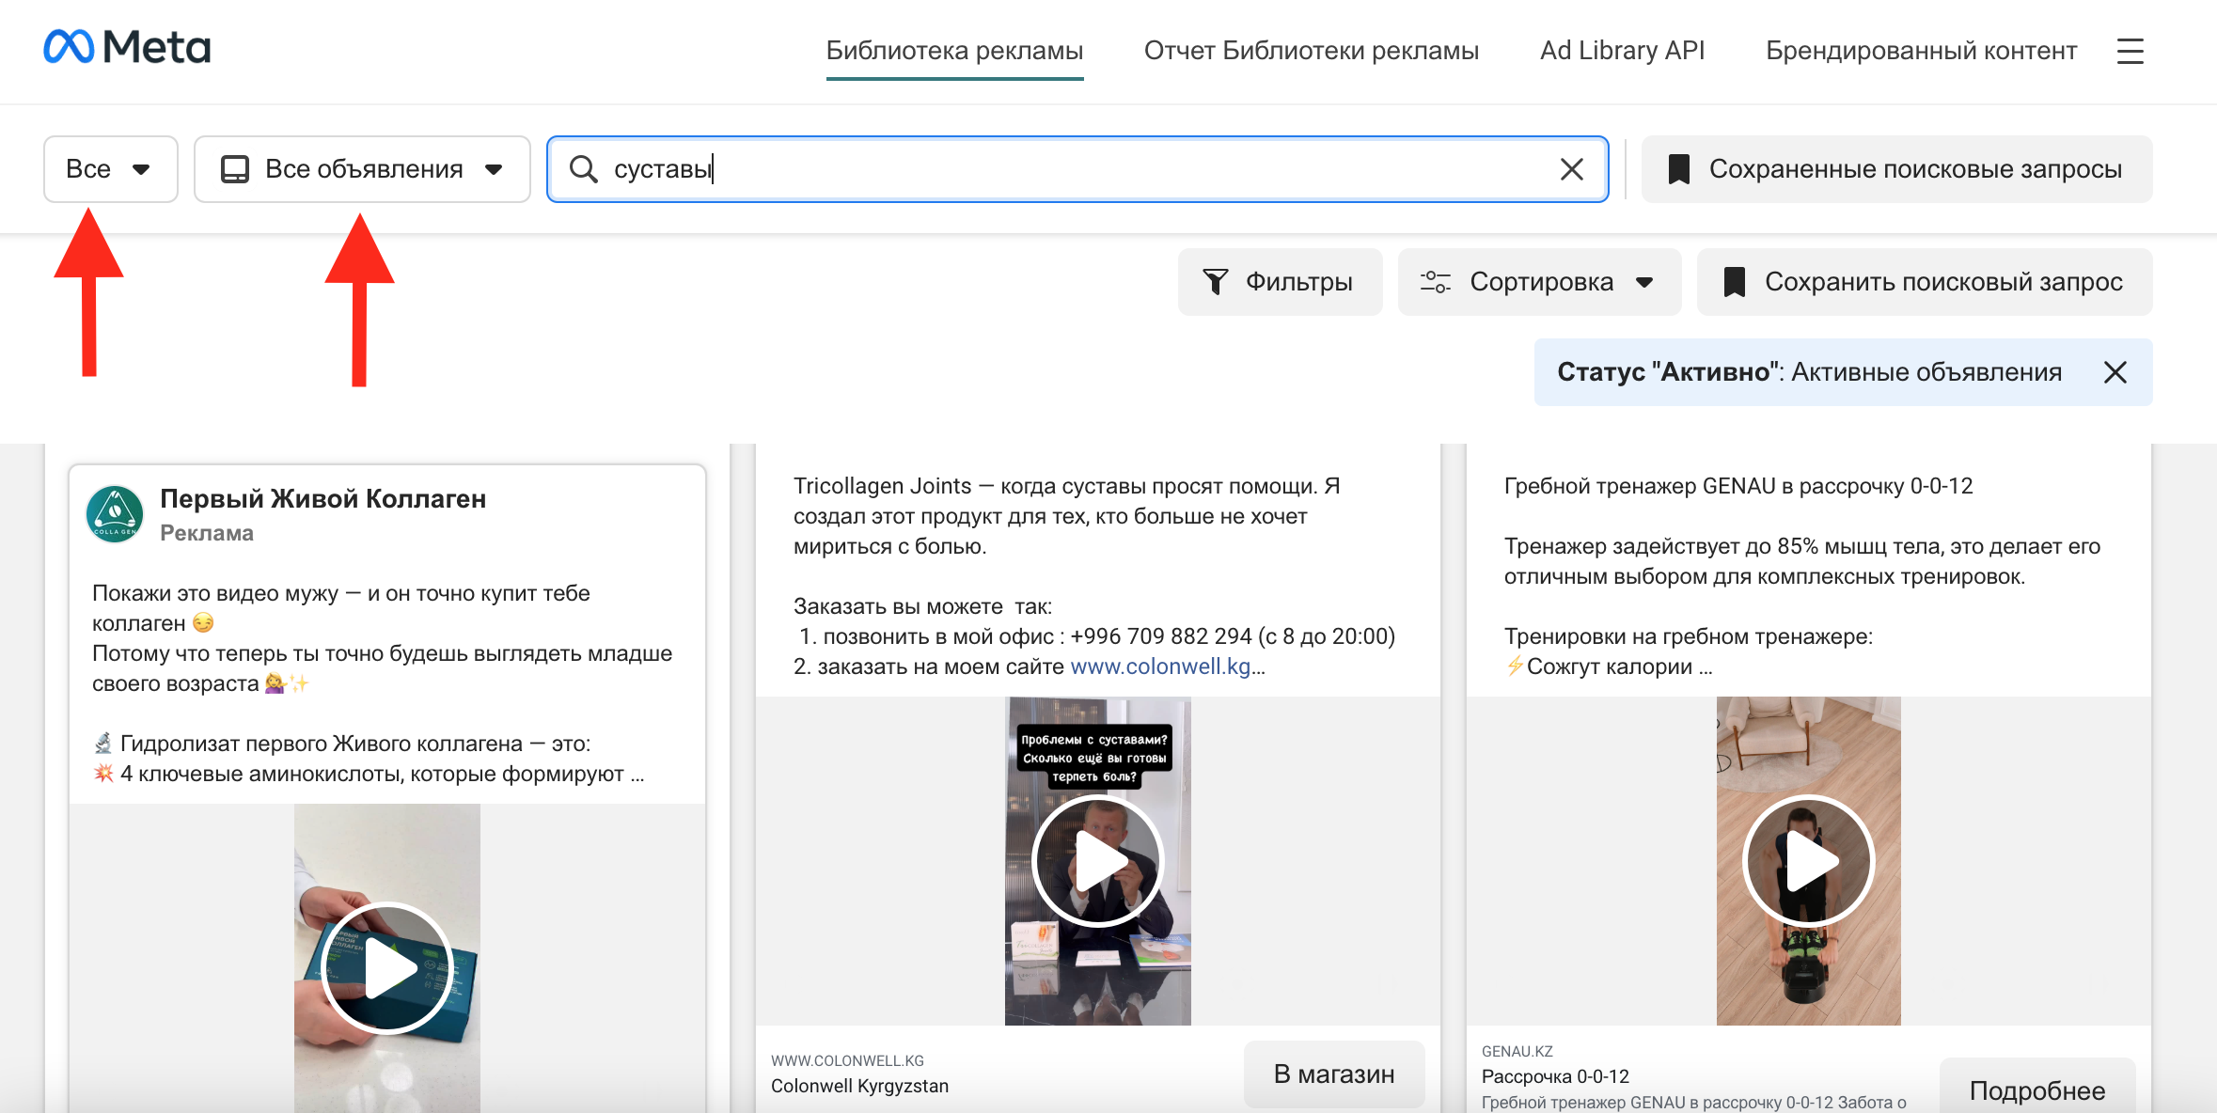The width and height of the screenshot is (2217, 1113).
Task: Remove the Active status filter chip
Action: click(x=2115, y=372)
